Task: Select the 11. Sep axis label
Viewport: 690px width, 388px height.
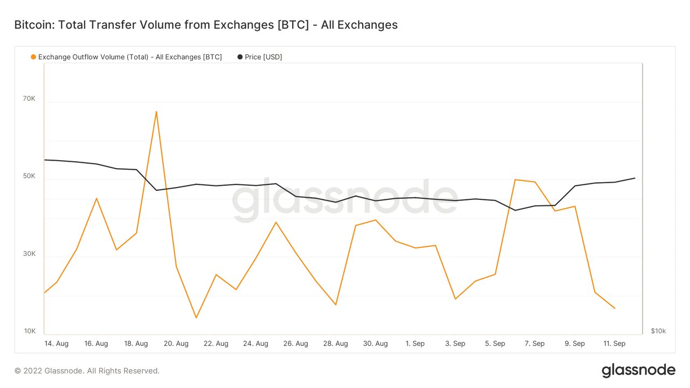Action: (x=615, y=343)
